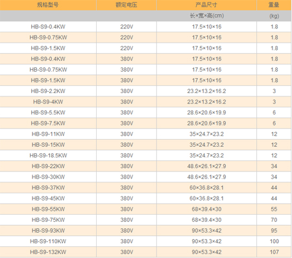
Task: Click the HB-S9-22KW model cell
Action: pyautogui.click(x=48, y=166)
